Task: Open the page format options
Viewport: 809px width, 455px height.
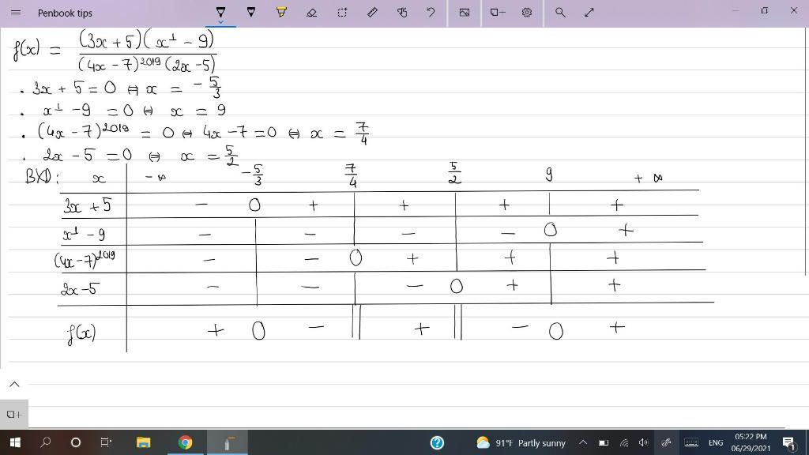Action: click(x=498, y=13)
